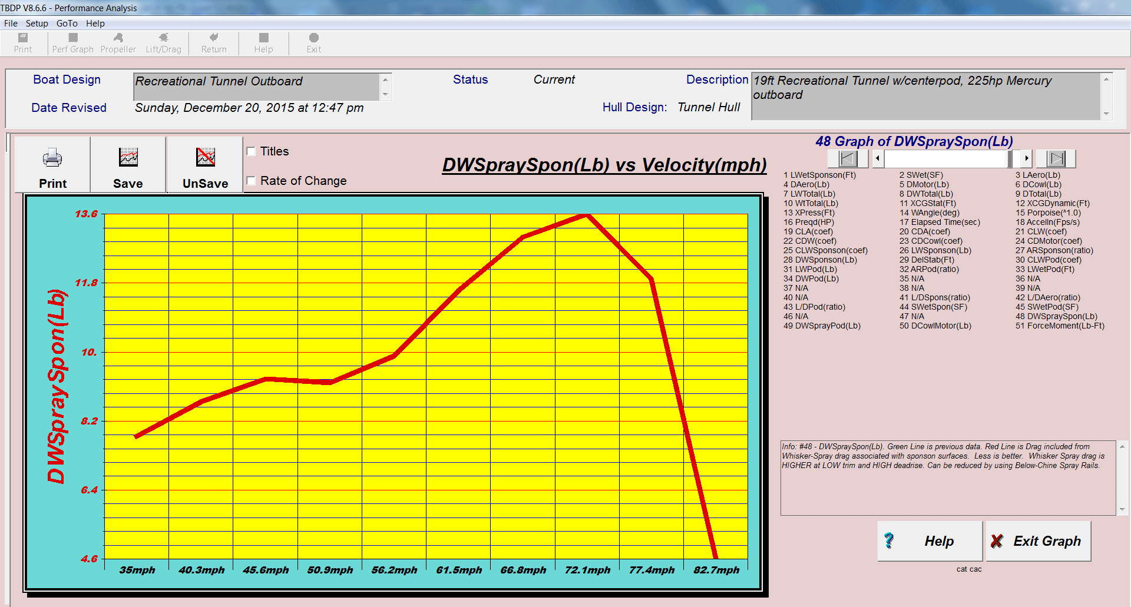Image resolution: width=1131 pixels, height=607 pixels.
Task: Click the Info #48 text box
Action: (948, 477)
